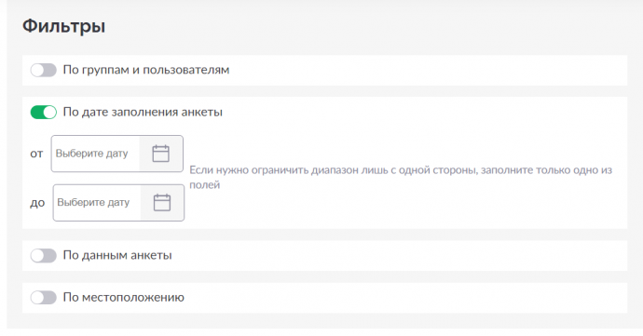
Task: Disable the green "По дате заполнения анкеты" switch
Action: 44,113
